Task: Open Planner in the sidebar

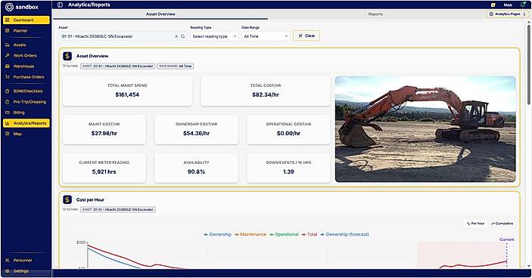Action: point(26,30)
